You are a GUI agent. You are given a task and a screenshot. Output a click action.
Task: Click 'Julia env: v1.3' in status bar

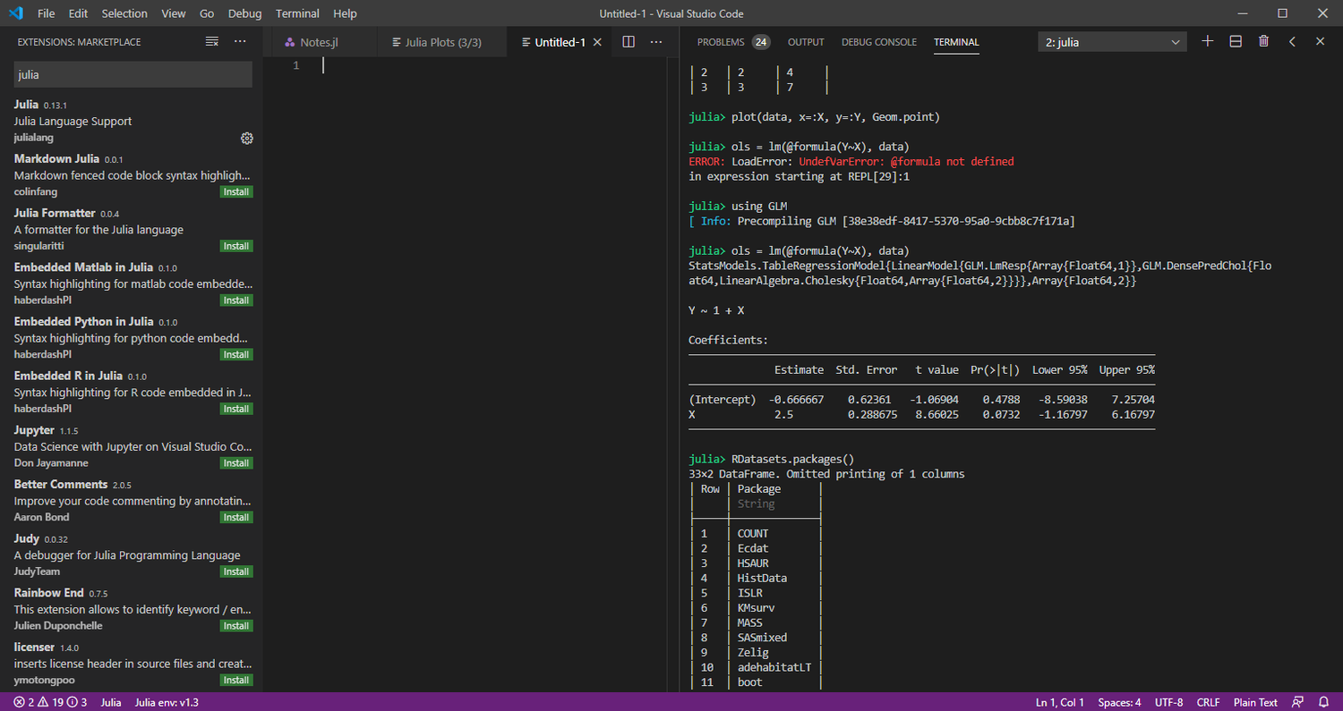tap(167, 702)
